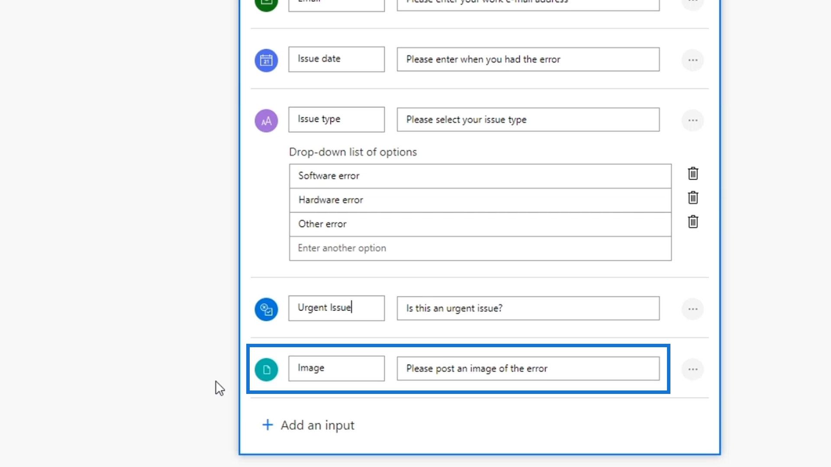Open the ellipsis menu for Issue type

692,120
